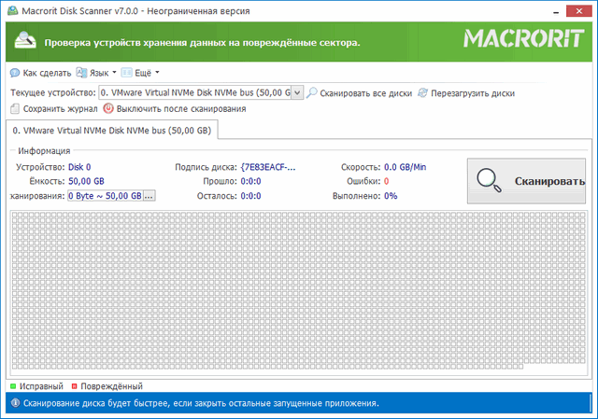The width and height of the screenshot is (598, 419).
Task: Click the magnifier icon for scanning all disks
Action: coord(311,92)
